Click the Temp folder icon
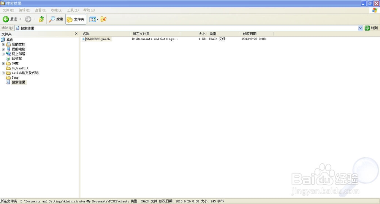 click(x=8, y=77)
